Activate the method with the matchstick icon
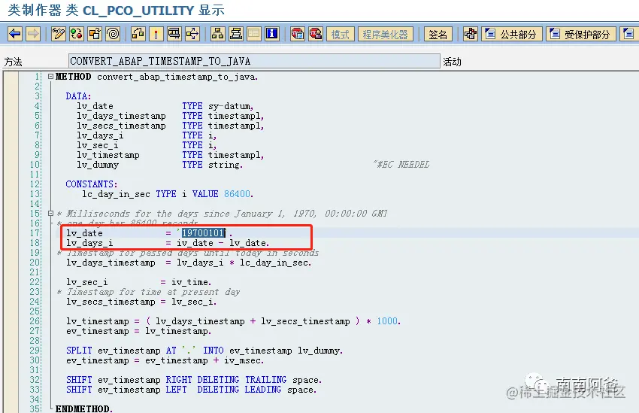Screen dimensions: 639x413 [156, 33]
